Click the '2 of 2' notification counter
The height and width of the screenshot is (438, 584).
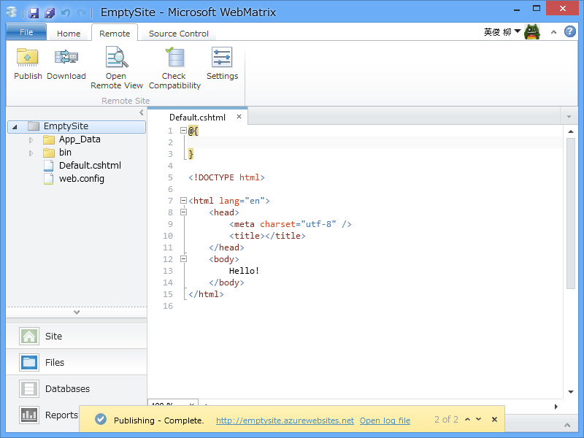(x=446, y=419)
